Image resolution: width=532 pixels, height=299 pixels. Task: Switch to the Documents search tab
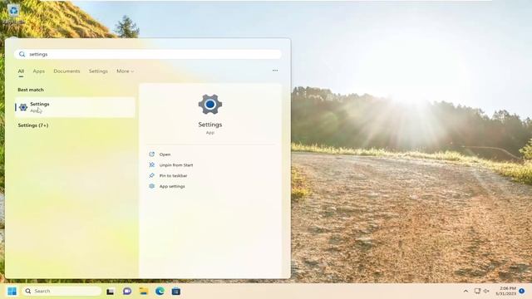(x=66, y=71)
